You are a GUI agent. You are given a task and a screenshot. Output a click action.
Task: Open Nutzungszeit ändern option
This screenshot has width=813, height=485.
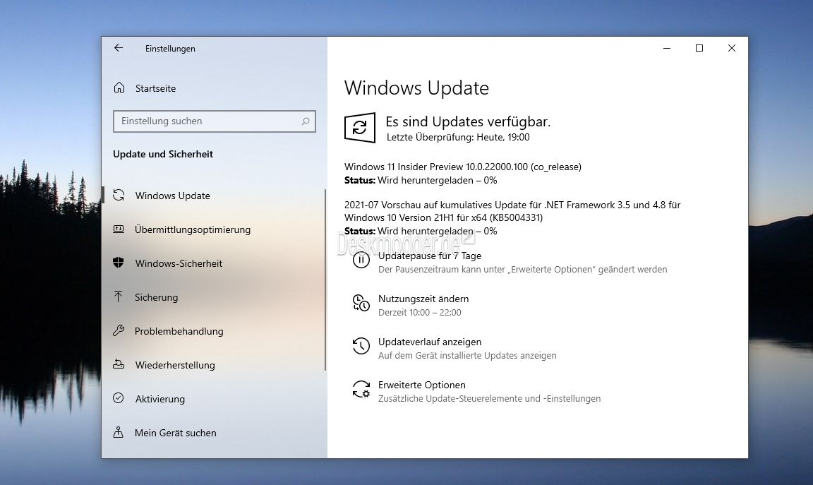[x=423, y=299]
